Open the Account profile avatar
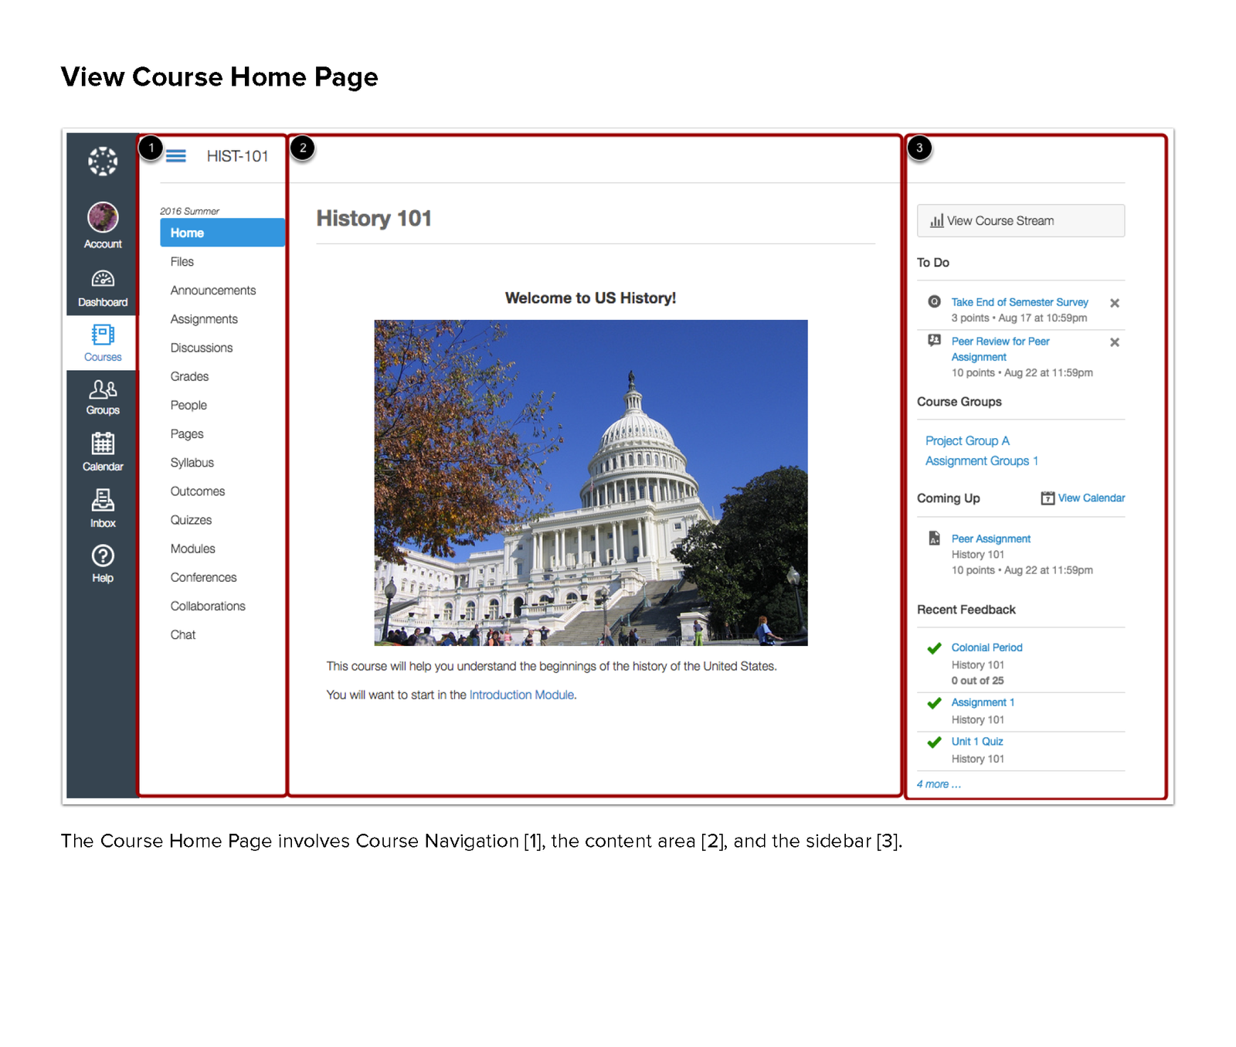1236x1047 pixels. [103, 217]
